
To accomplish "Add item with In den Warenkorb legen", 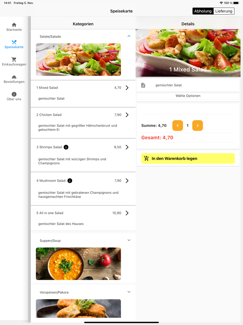I will pyautogui.click(x=188, y=159).
